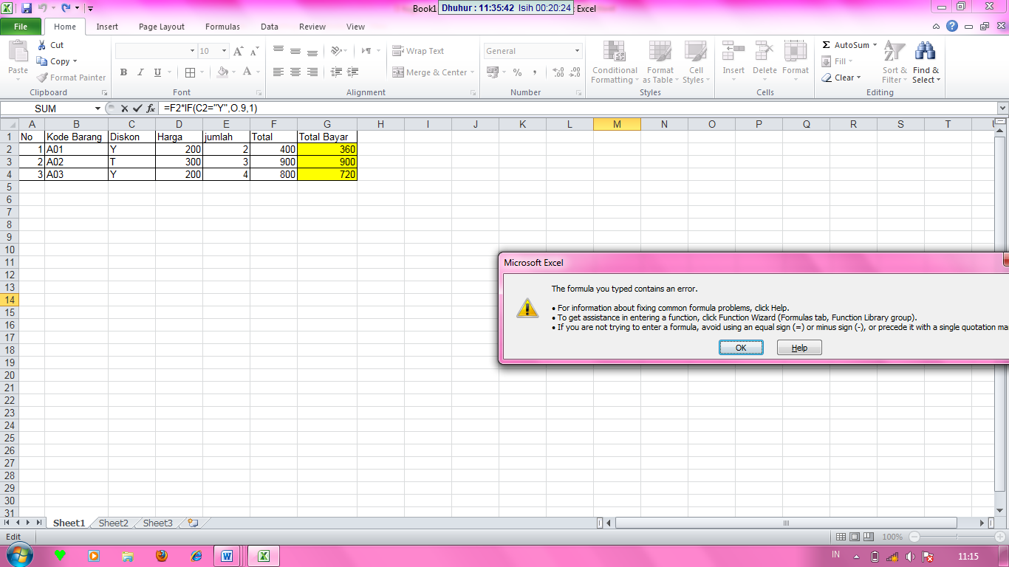The width and height of the screenshot is (1009, 567).
Task: Open the Name Box dropdown
Action: pyautogui.click(x=98, y=109)
